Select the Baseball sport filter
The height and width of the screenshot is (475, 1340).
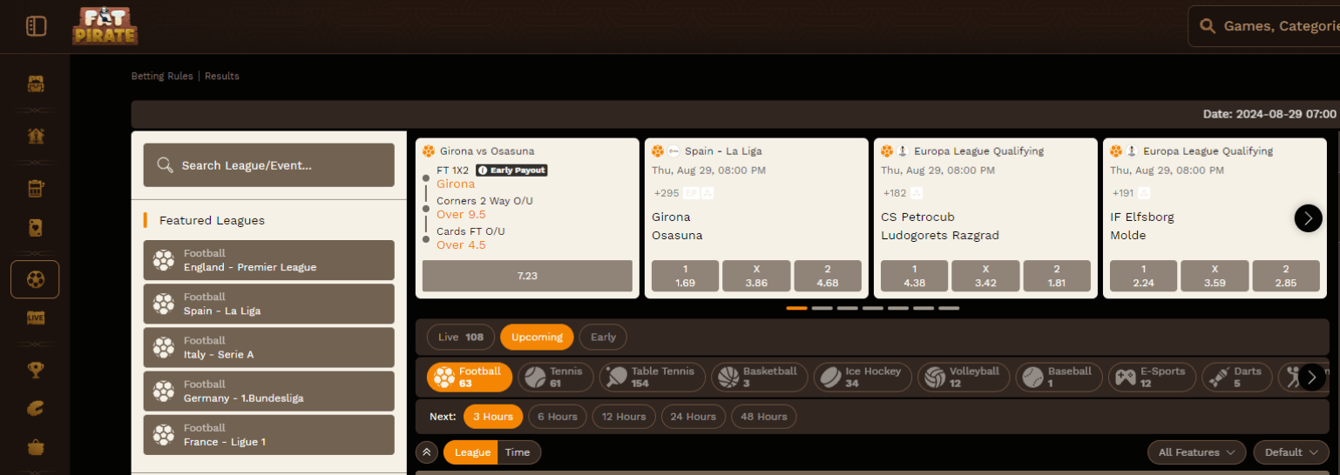tap(1059, 377)
